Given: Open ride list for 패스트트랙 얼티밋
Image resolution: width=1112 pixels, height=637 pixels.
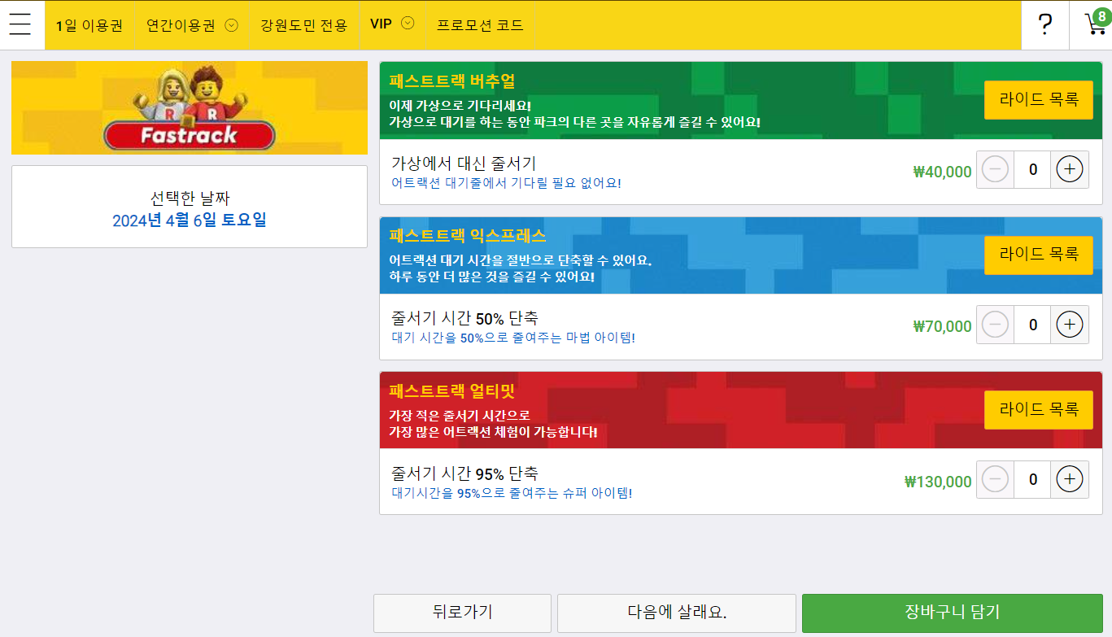Looking at the screenshot, I should click(1038, 410).
